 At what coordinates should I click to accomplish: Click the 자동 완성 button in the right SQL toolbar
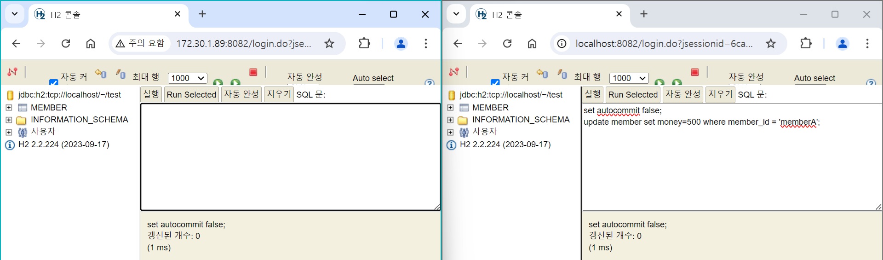click(683, 94)
